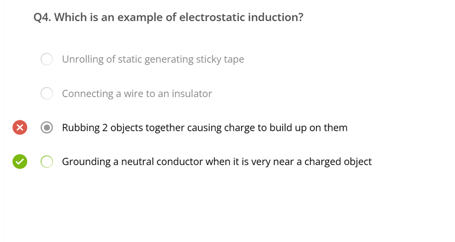Click the Q4 question heading

tap(168, 17)
